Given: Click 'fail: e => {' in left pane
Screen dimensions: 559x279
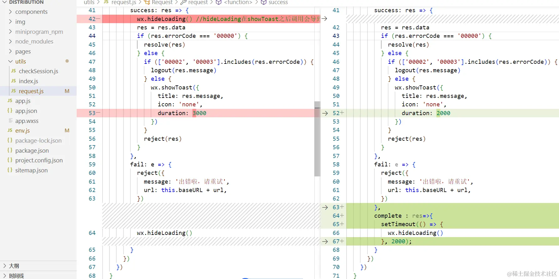Looking at the screenshot, I should click(x=151, y=164).
